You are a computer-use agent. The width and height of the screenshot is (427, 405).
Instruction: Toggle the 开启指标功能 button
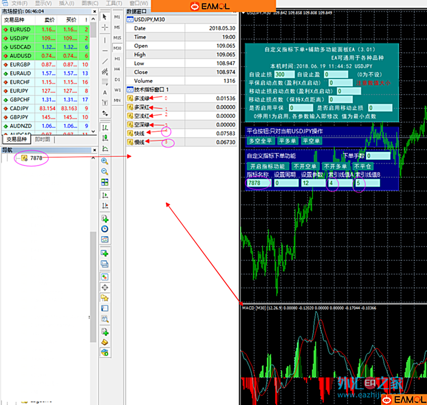[268, 166]
